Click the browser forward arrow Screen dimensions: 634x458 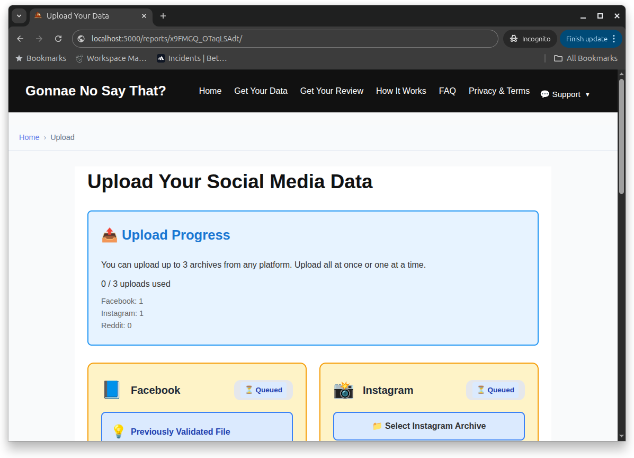coord(39,39)
